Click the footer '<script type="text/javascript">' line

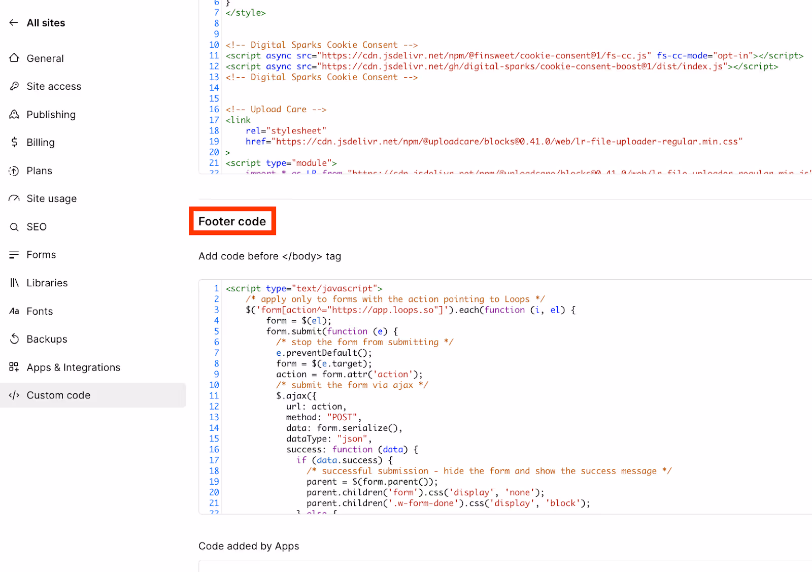[x=304, y=288]
